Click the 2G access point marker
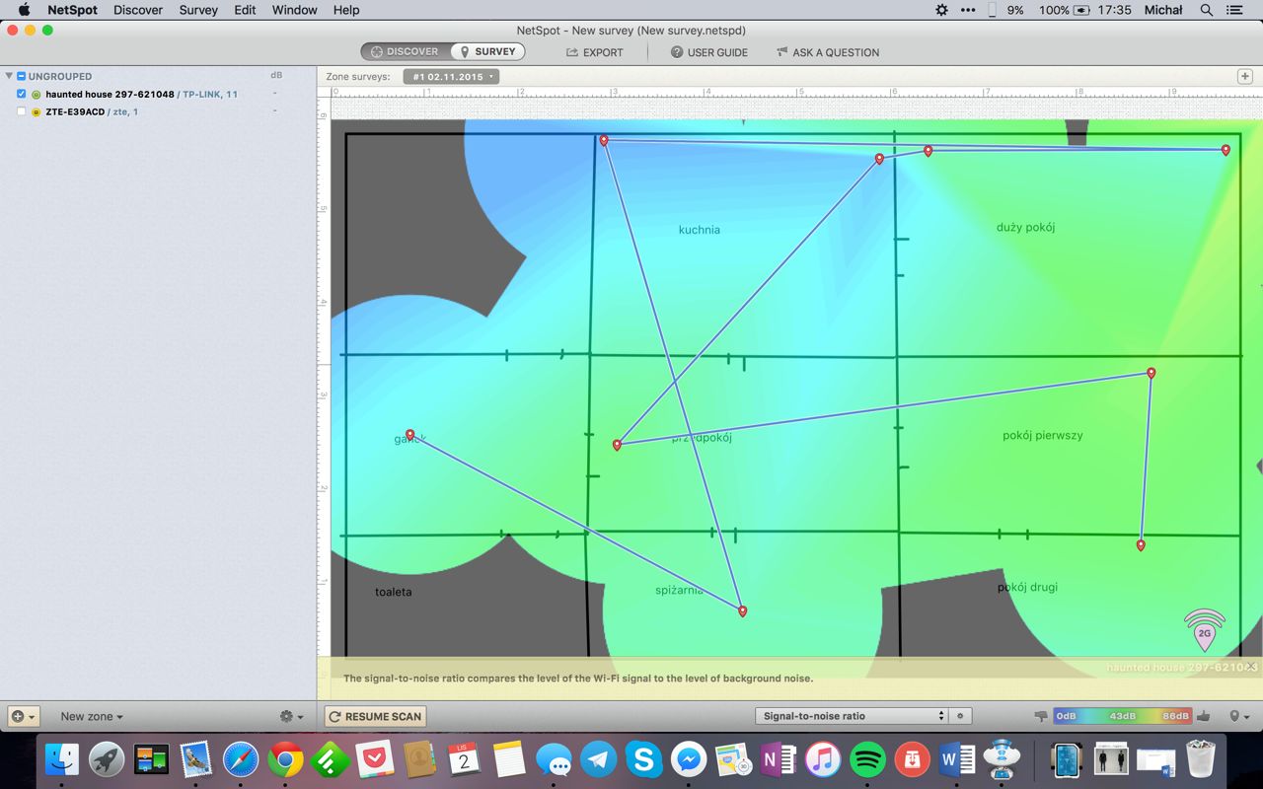 tap(1205, 631)
